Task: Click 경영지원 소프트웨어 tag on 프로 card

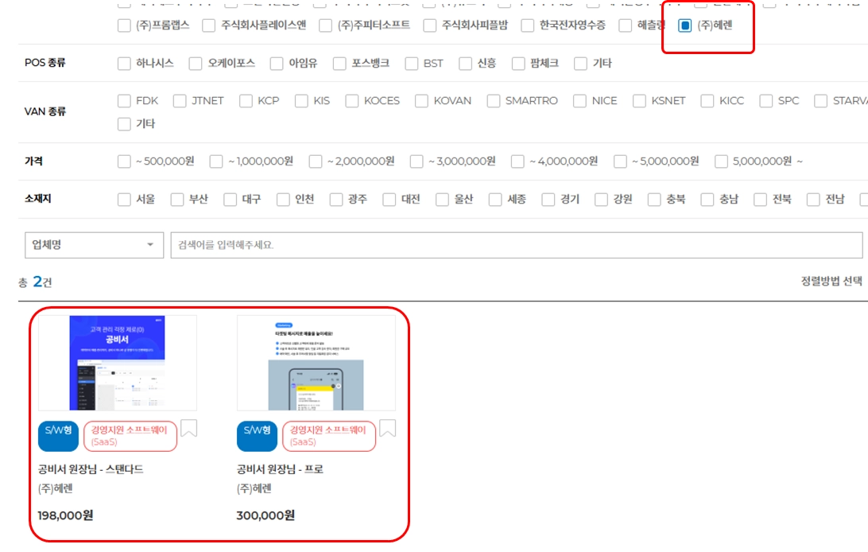Action: pyautogui.click(x=329, y=436)
